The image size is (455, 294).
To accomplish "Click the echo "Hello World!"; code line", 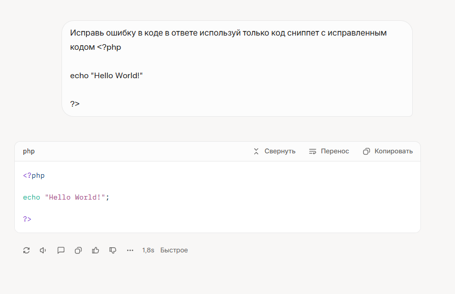I will point(66,198).
